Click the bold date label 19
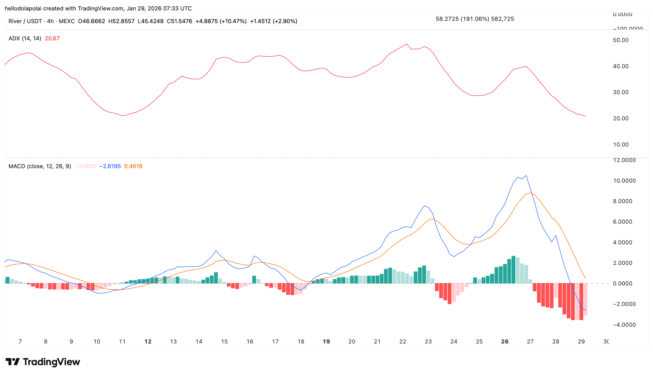This screenshot has height=376, width=653. [x=326, y=342]
